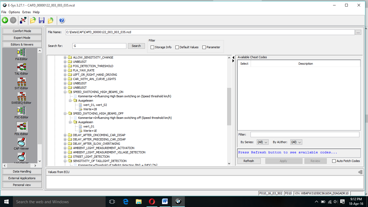
Task: Click the editors sidebar scrollbar down arrow
Action: point(40,161)
